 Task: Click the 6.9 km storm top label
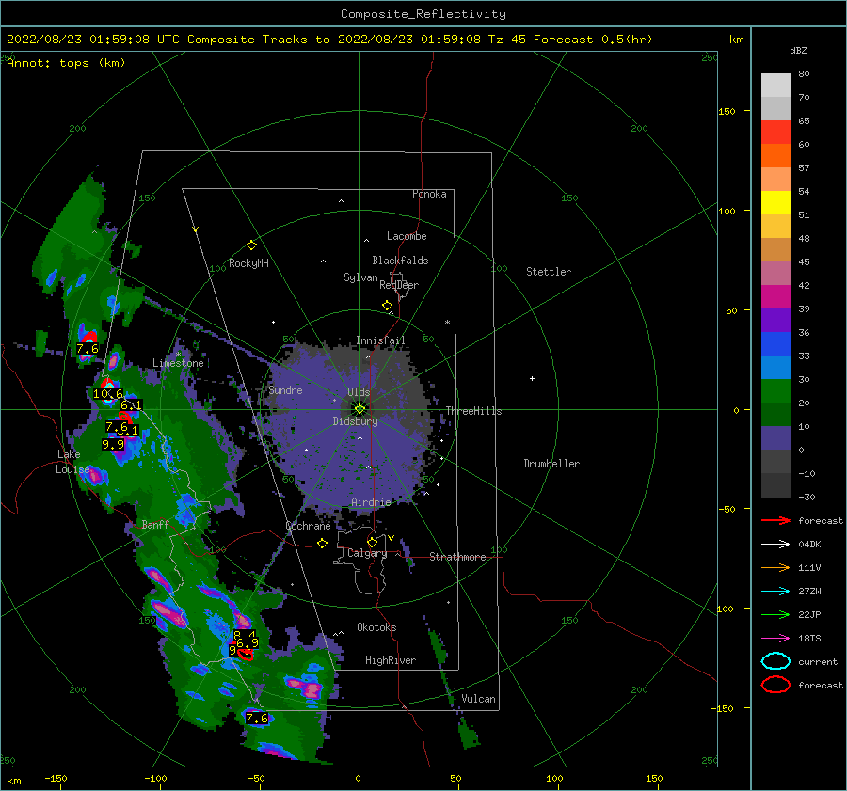pos(248,643)
